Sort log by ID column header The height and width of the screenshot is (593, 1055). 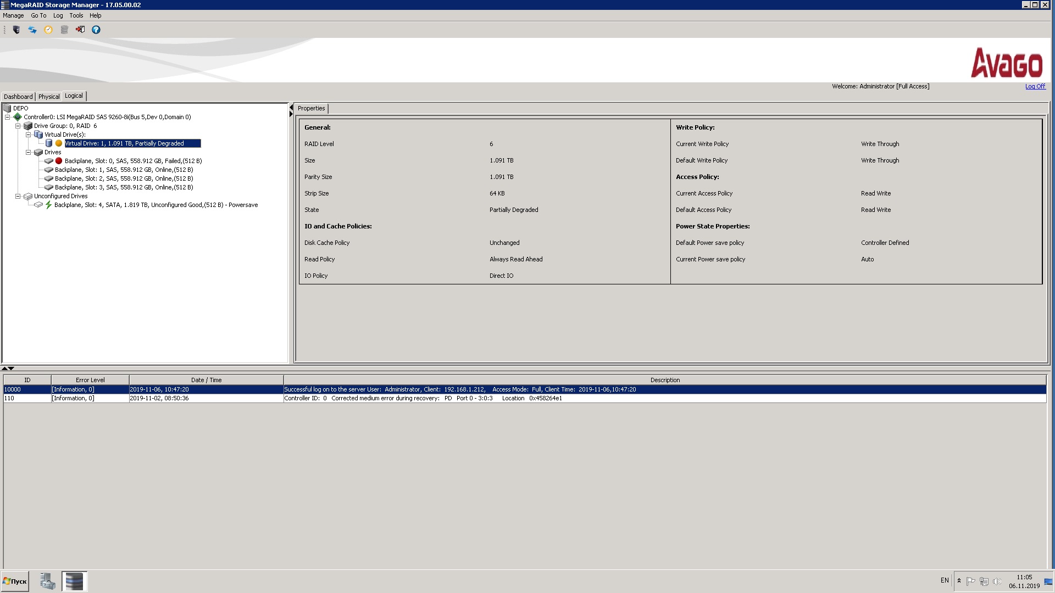click(27, 380)
